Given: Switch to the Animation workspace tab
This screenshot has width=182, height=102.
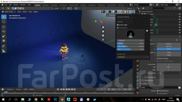Looking at the screenshot, I should pyautogui.click(x=92, y=5).
